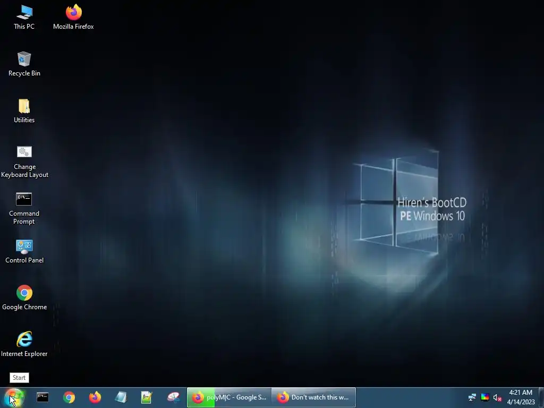Switch to polyM|C - Google S... Firefox window

click(229, 397)
